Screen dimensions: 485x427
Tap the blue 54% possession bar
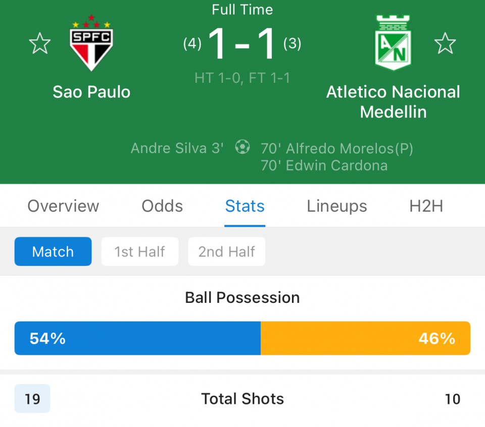point(137,338)
